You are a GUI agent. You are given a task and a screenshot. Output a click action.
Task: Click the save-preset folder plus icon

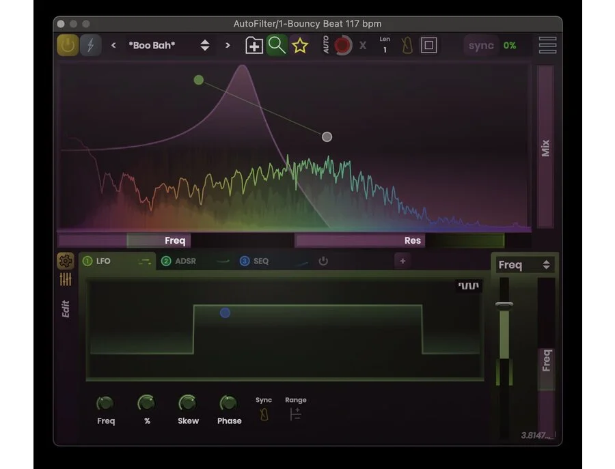254,46
